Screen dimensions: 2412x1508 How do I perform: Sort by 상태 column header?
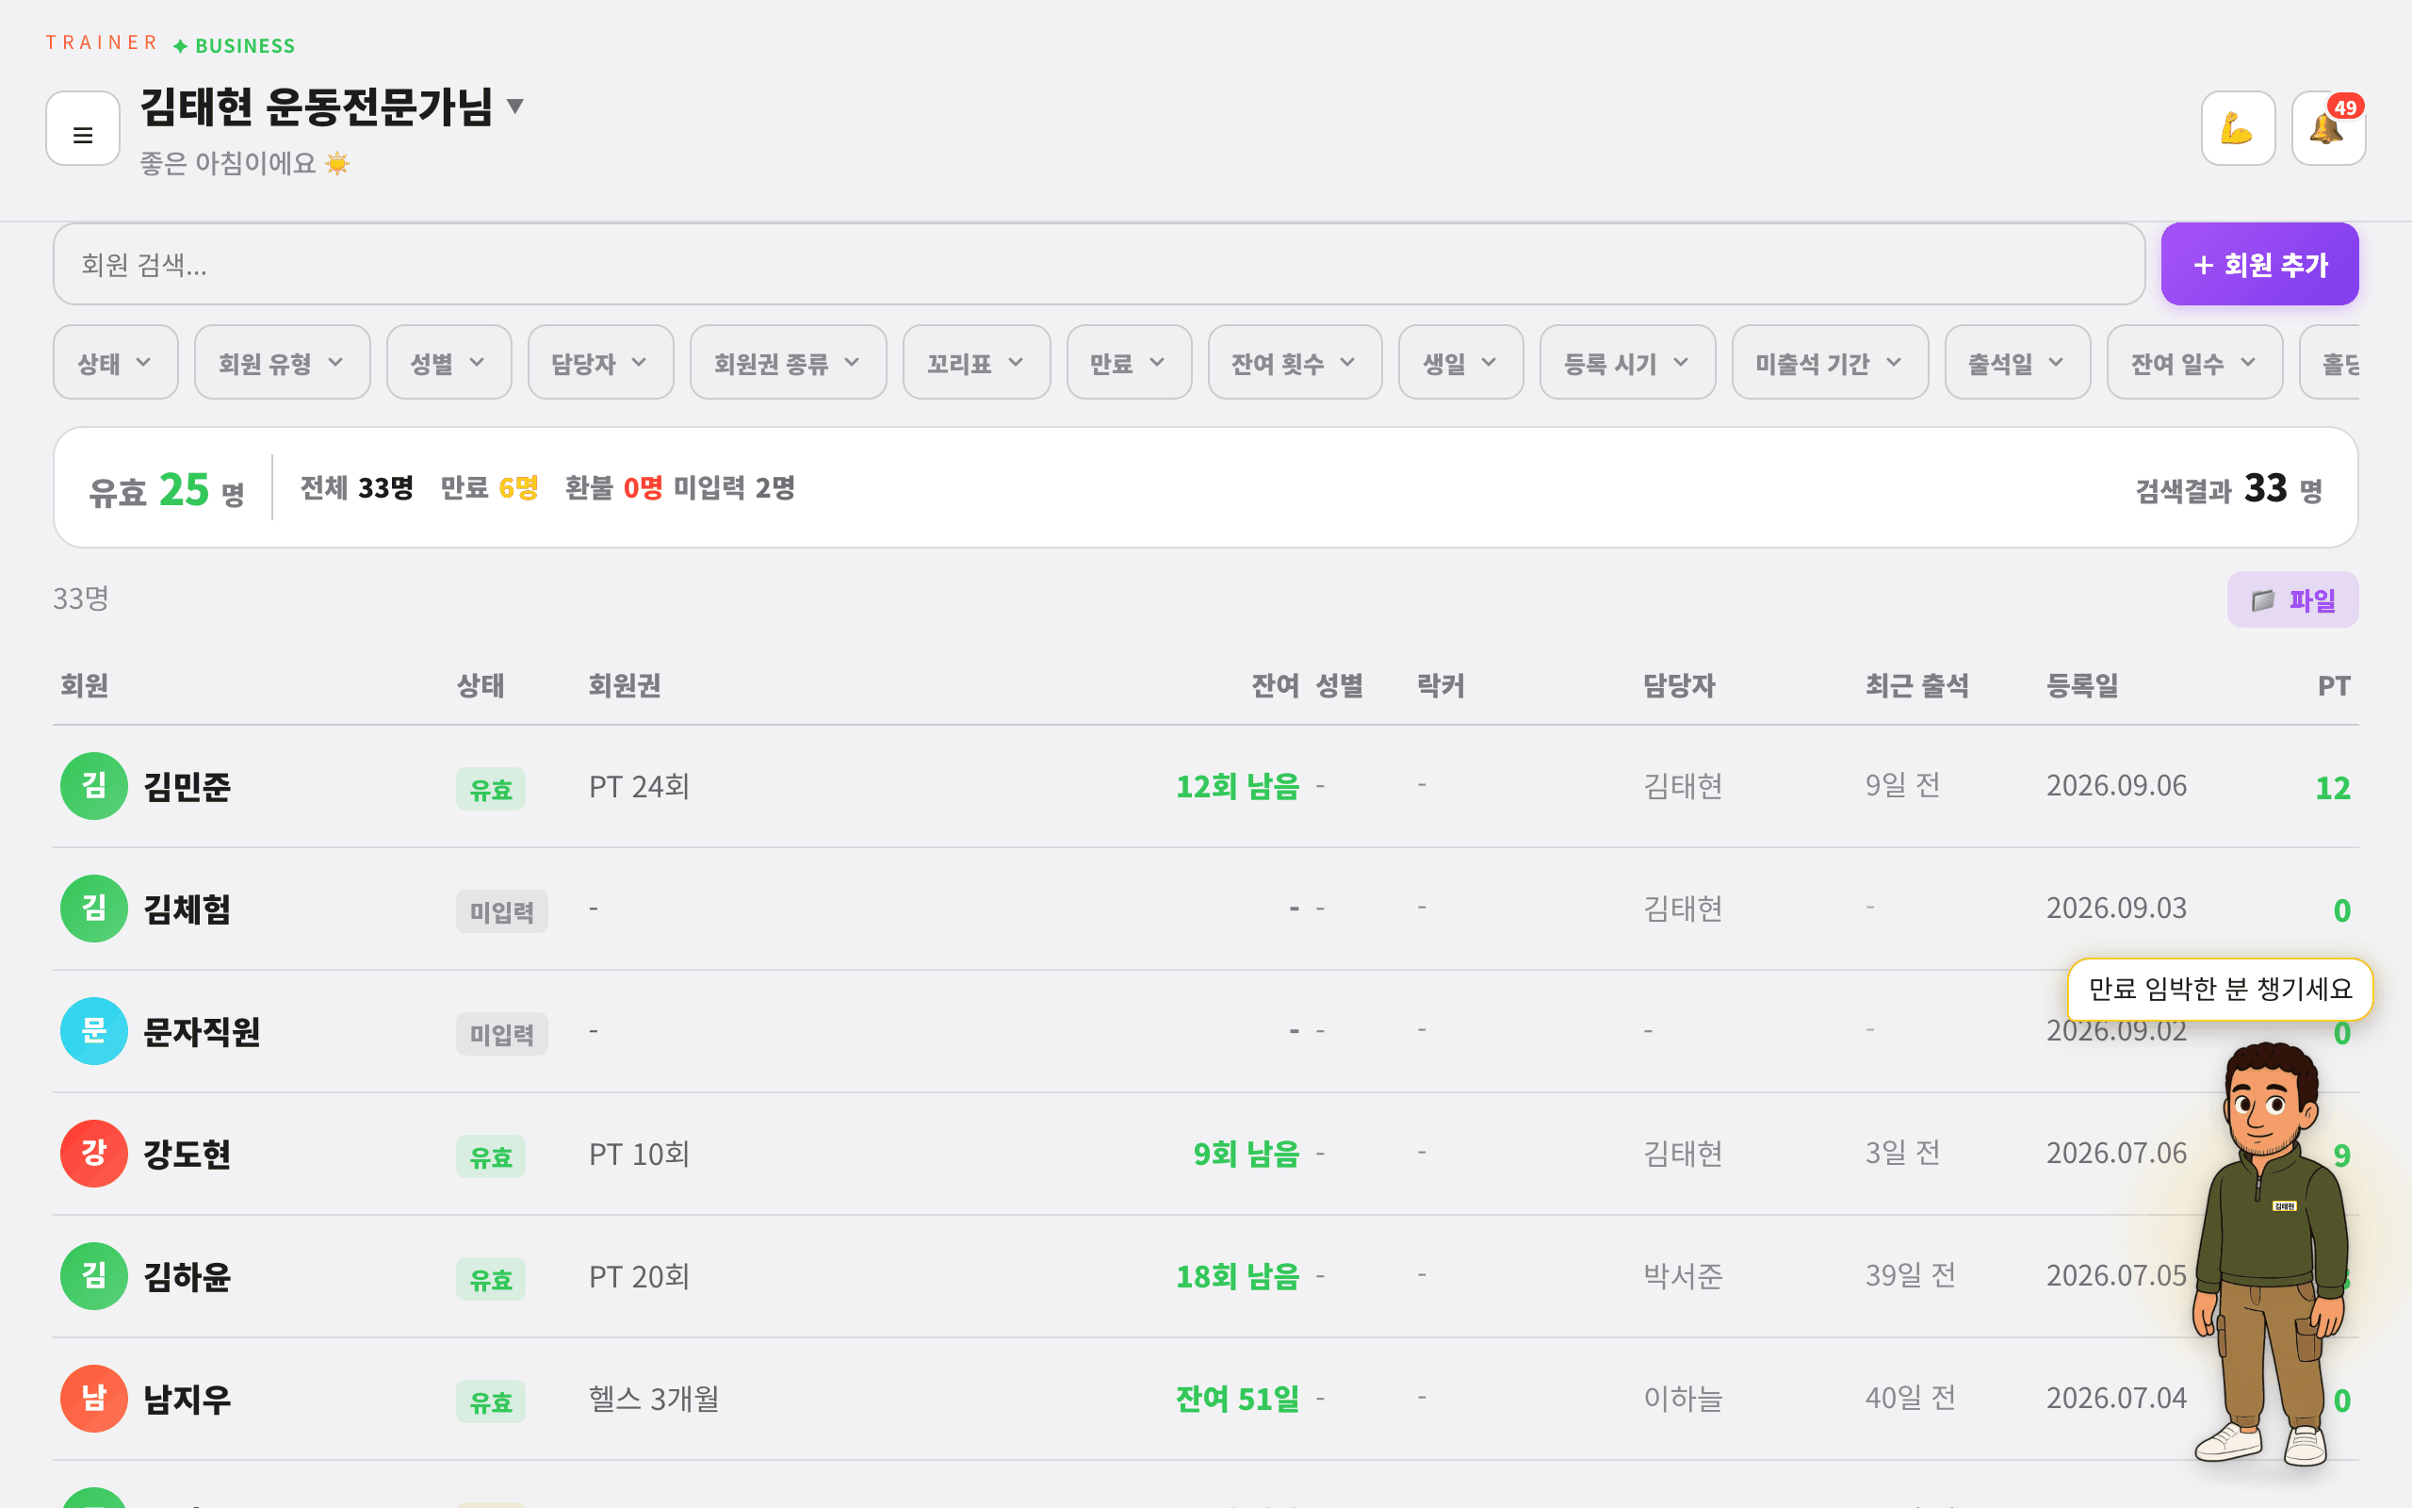coord(481,686)
